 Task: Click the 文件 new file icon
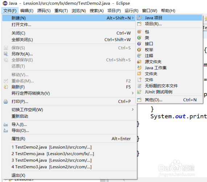(139, 80)
